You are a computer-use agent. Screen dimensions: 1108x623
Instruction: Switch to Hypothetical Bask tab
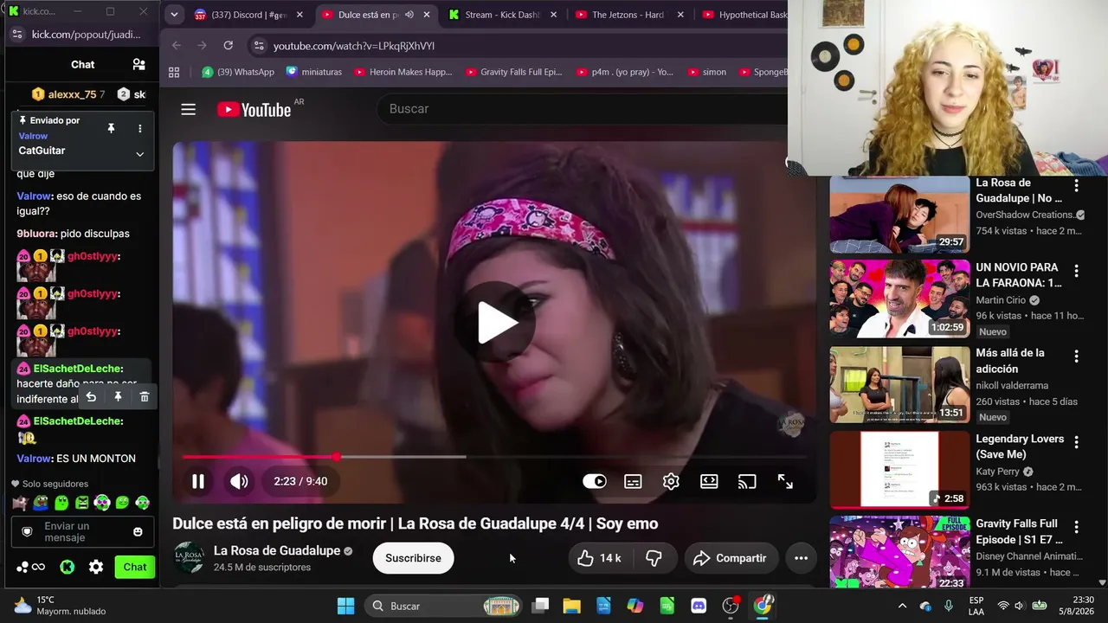coord(743,15)
